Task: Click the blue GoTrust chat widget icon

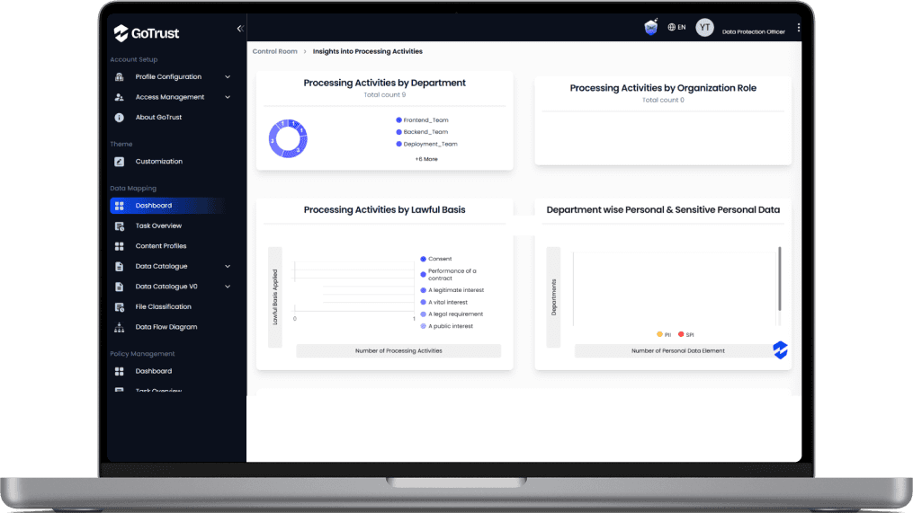Action: [x=780, y=350]
